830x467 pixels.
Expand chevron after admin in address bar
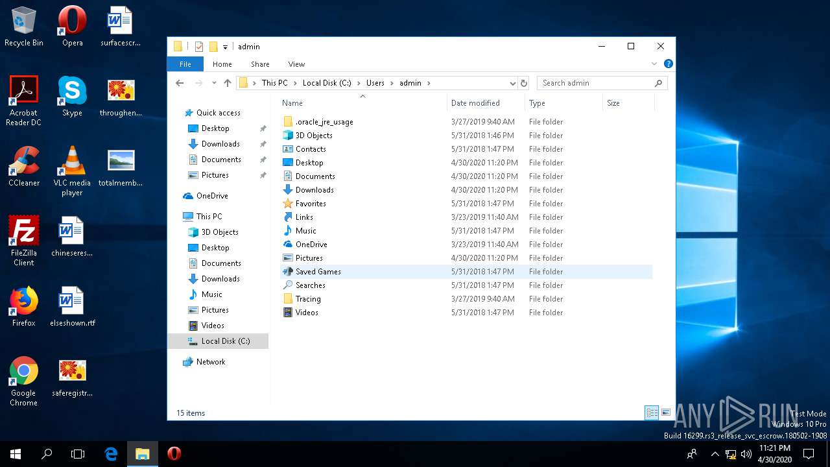(x=429, y=83)
